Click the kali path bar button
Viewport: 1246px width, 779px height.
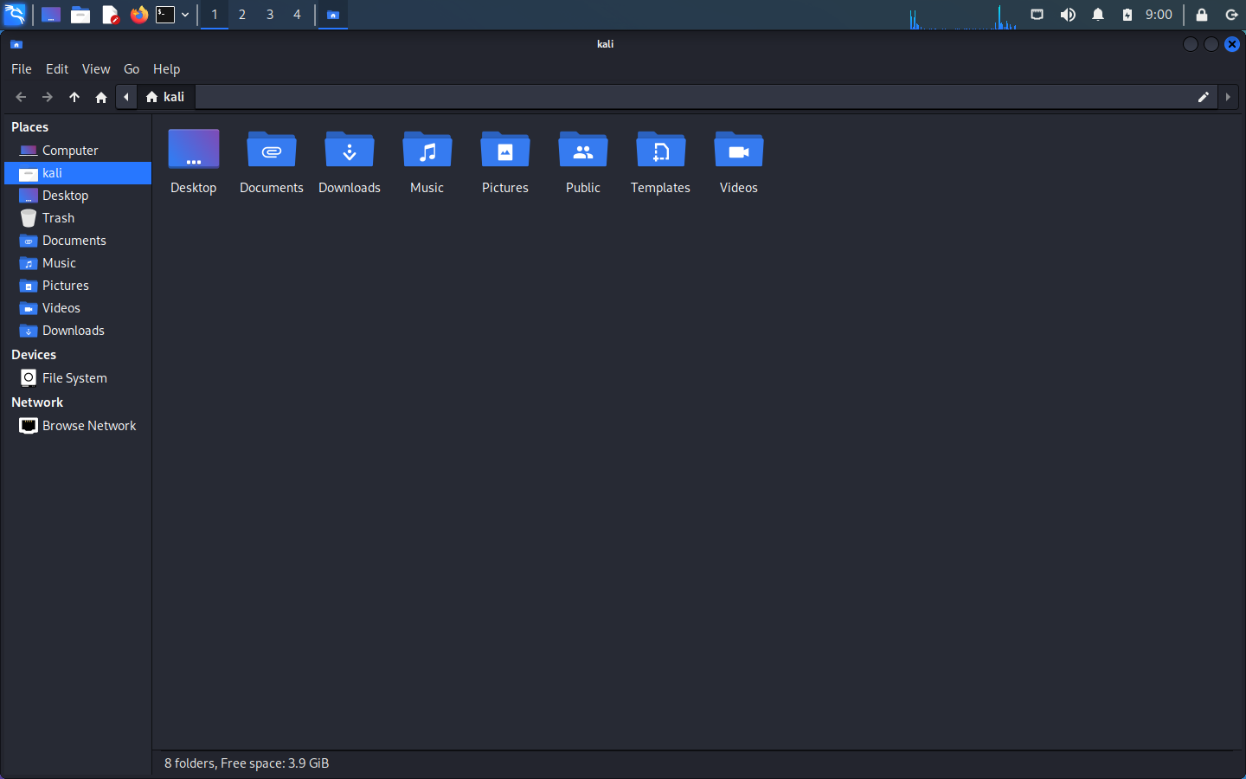165,97
